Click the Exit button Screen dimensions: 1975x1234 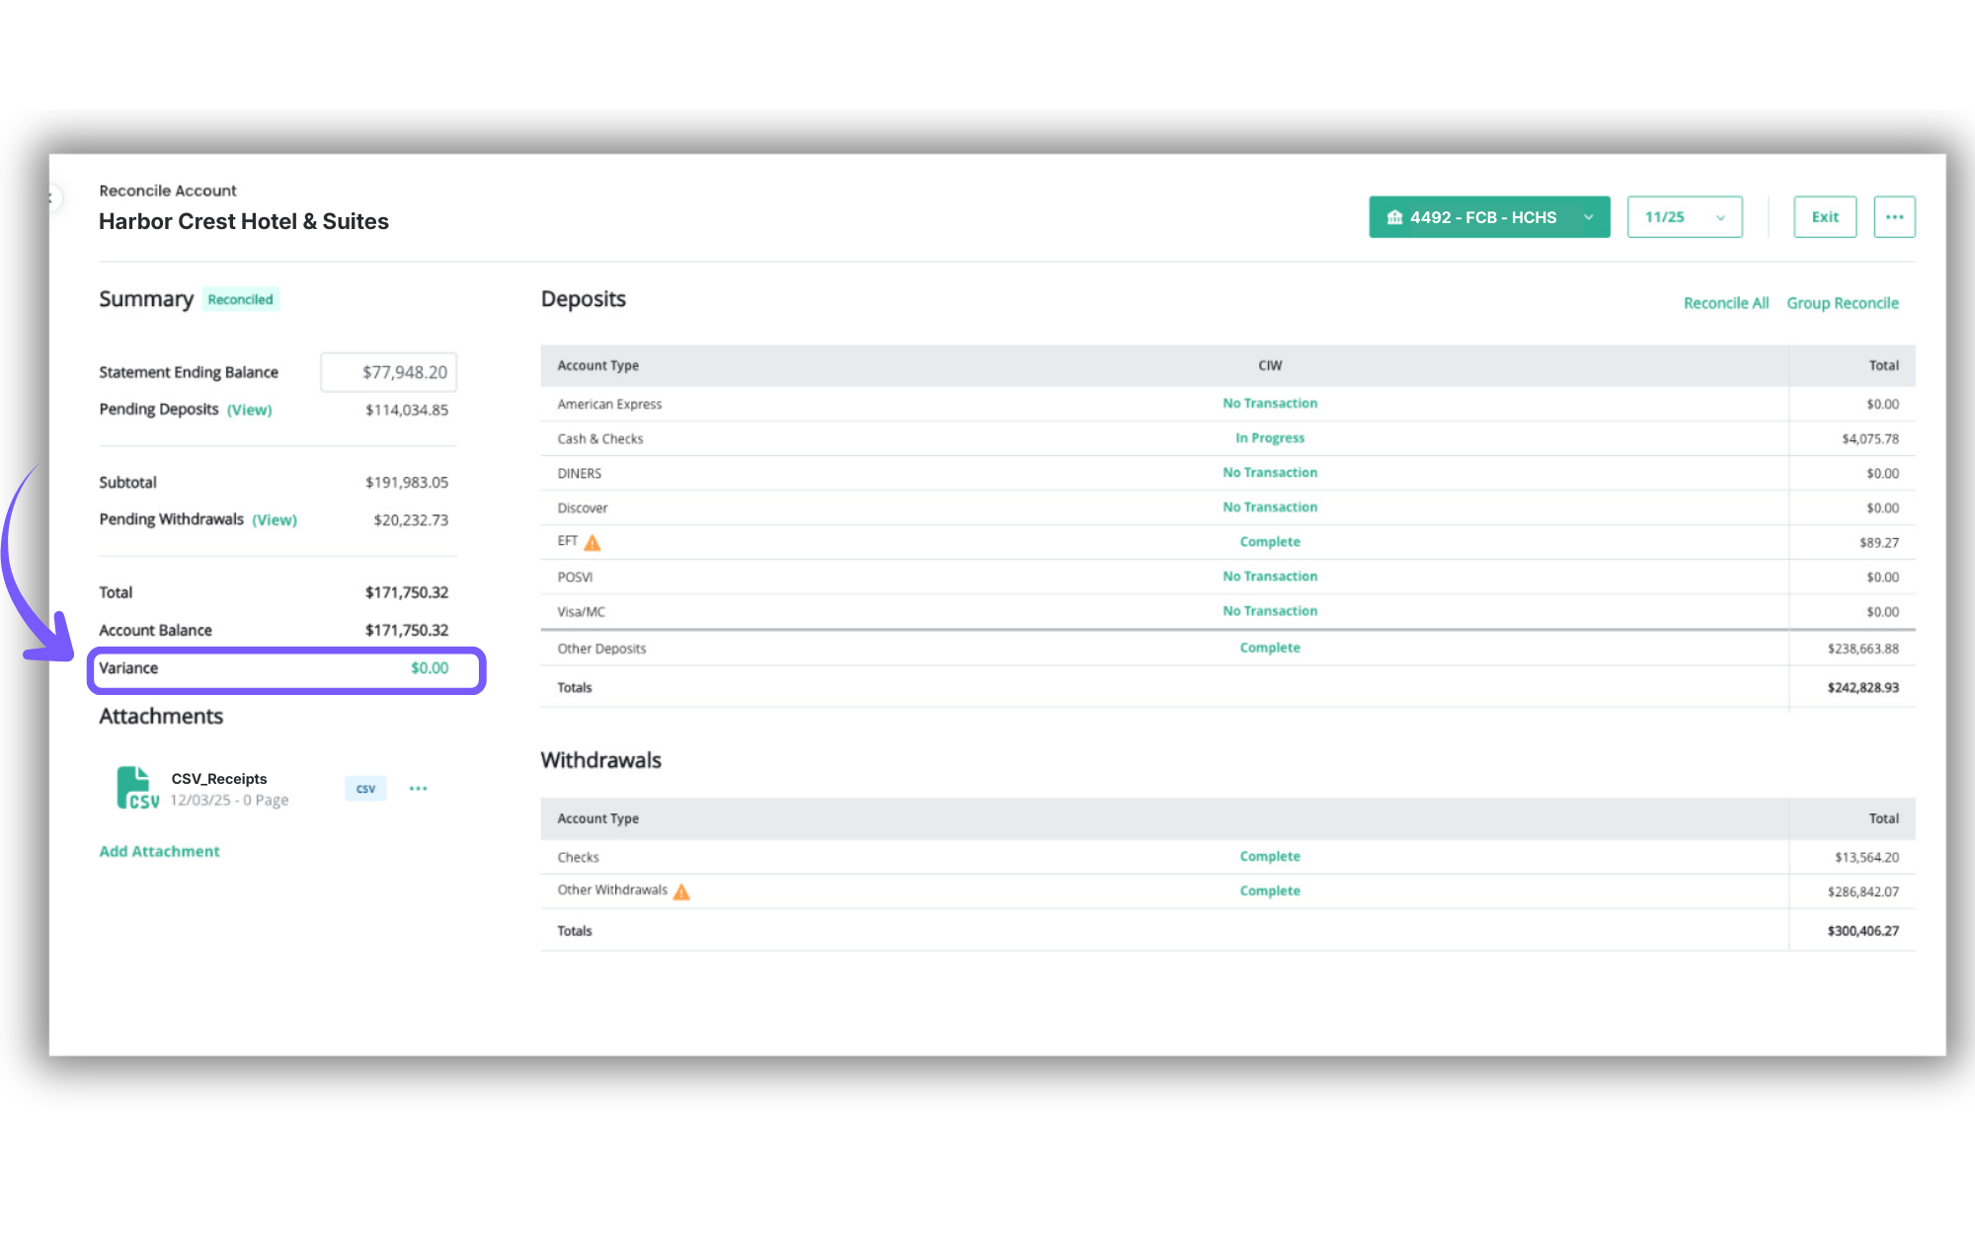pos(1824,217)
